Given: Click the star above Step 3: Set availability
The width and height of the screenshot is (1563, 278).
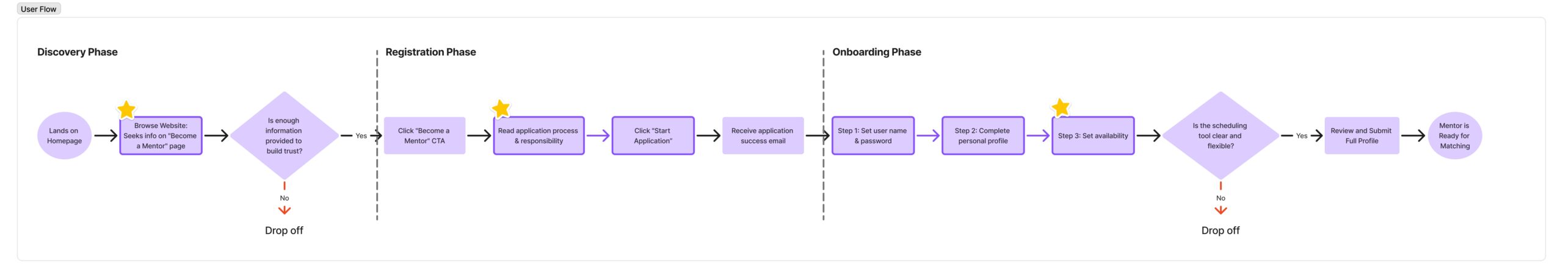Looking at the screenshot, I should 1061,107.
